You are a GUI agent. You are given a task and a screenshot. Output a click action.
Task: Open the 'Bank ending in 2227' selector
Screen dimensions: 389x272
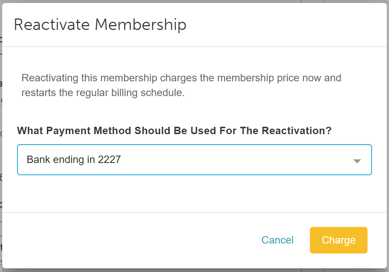coord(194,160)
